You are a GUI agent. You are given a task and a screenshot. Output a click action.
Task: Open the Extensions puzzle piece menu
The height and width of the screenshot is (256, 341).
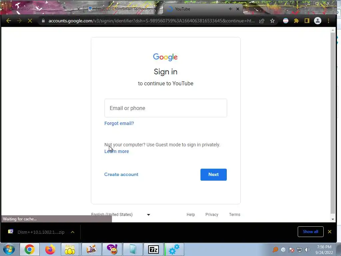point(296,21)
